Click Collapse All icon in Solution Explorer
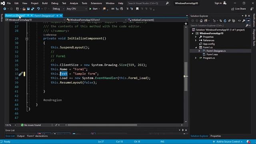The height and width of the screenshot is (144, 256). point(229,21)
